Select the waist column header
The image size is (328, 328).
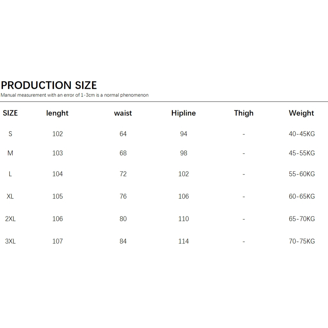click(x=123, y=113)
